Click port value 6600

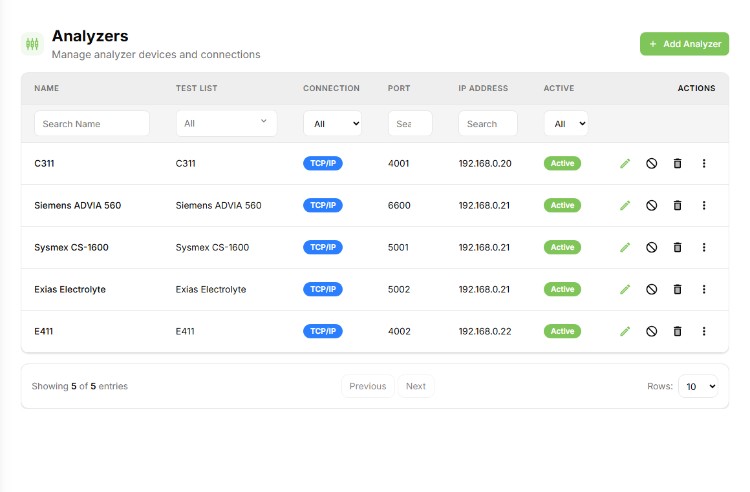(x=399, y=205)
